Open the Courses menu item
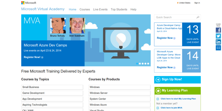The width and height of the screenshot is (222, 111). click(x=85, y=9)
